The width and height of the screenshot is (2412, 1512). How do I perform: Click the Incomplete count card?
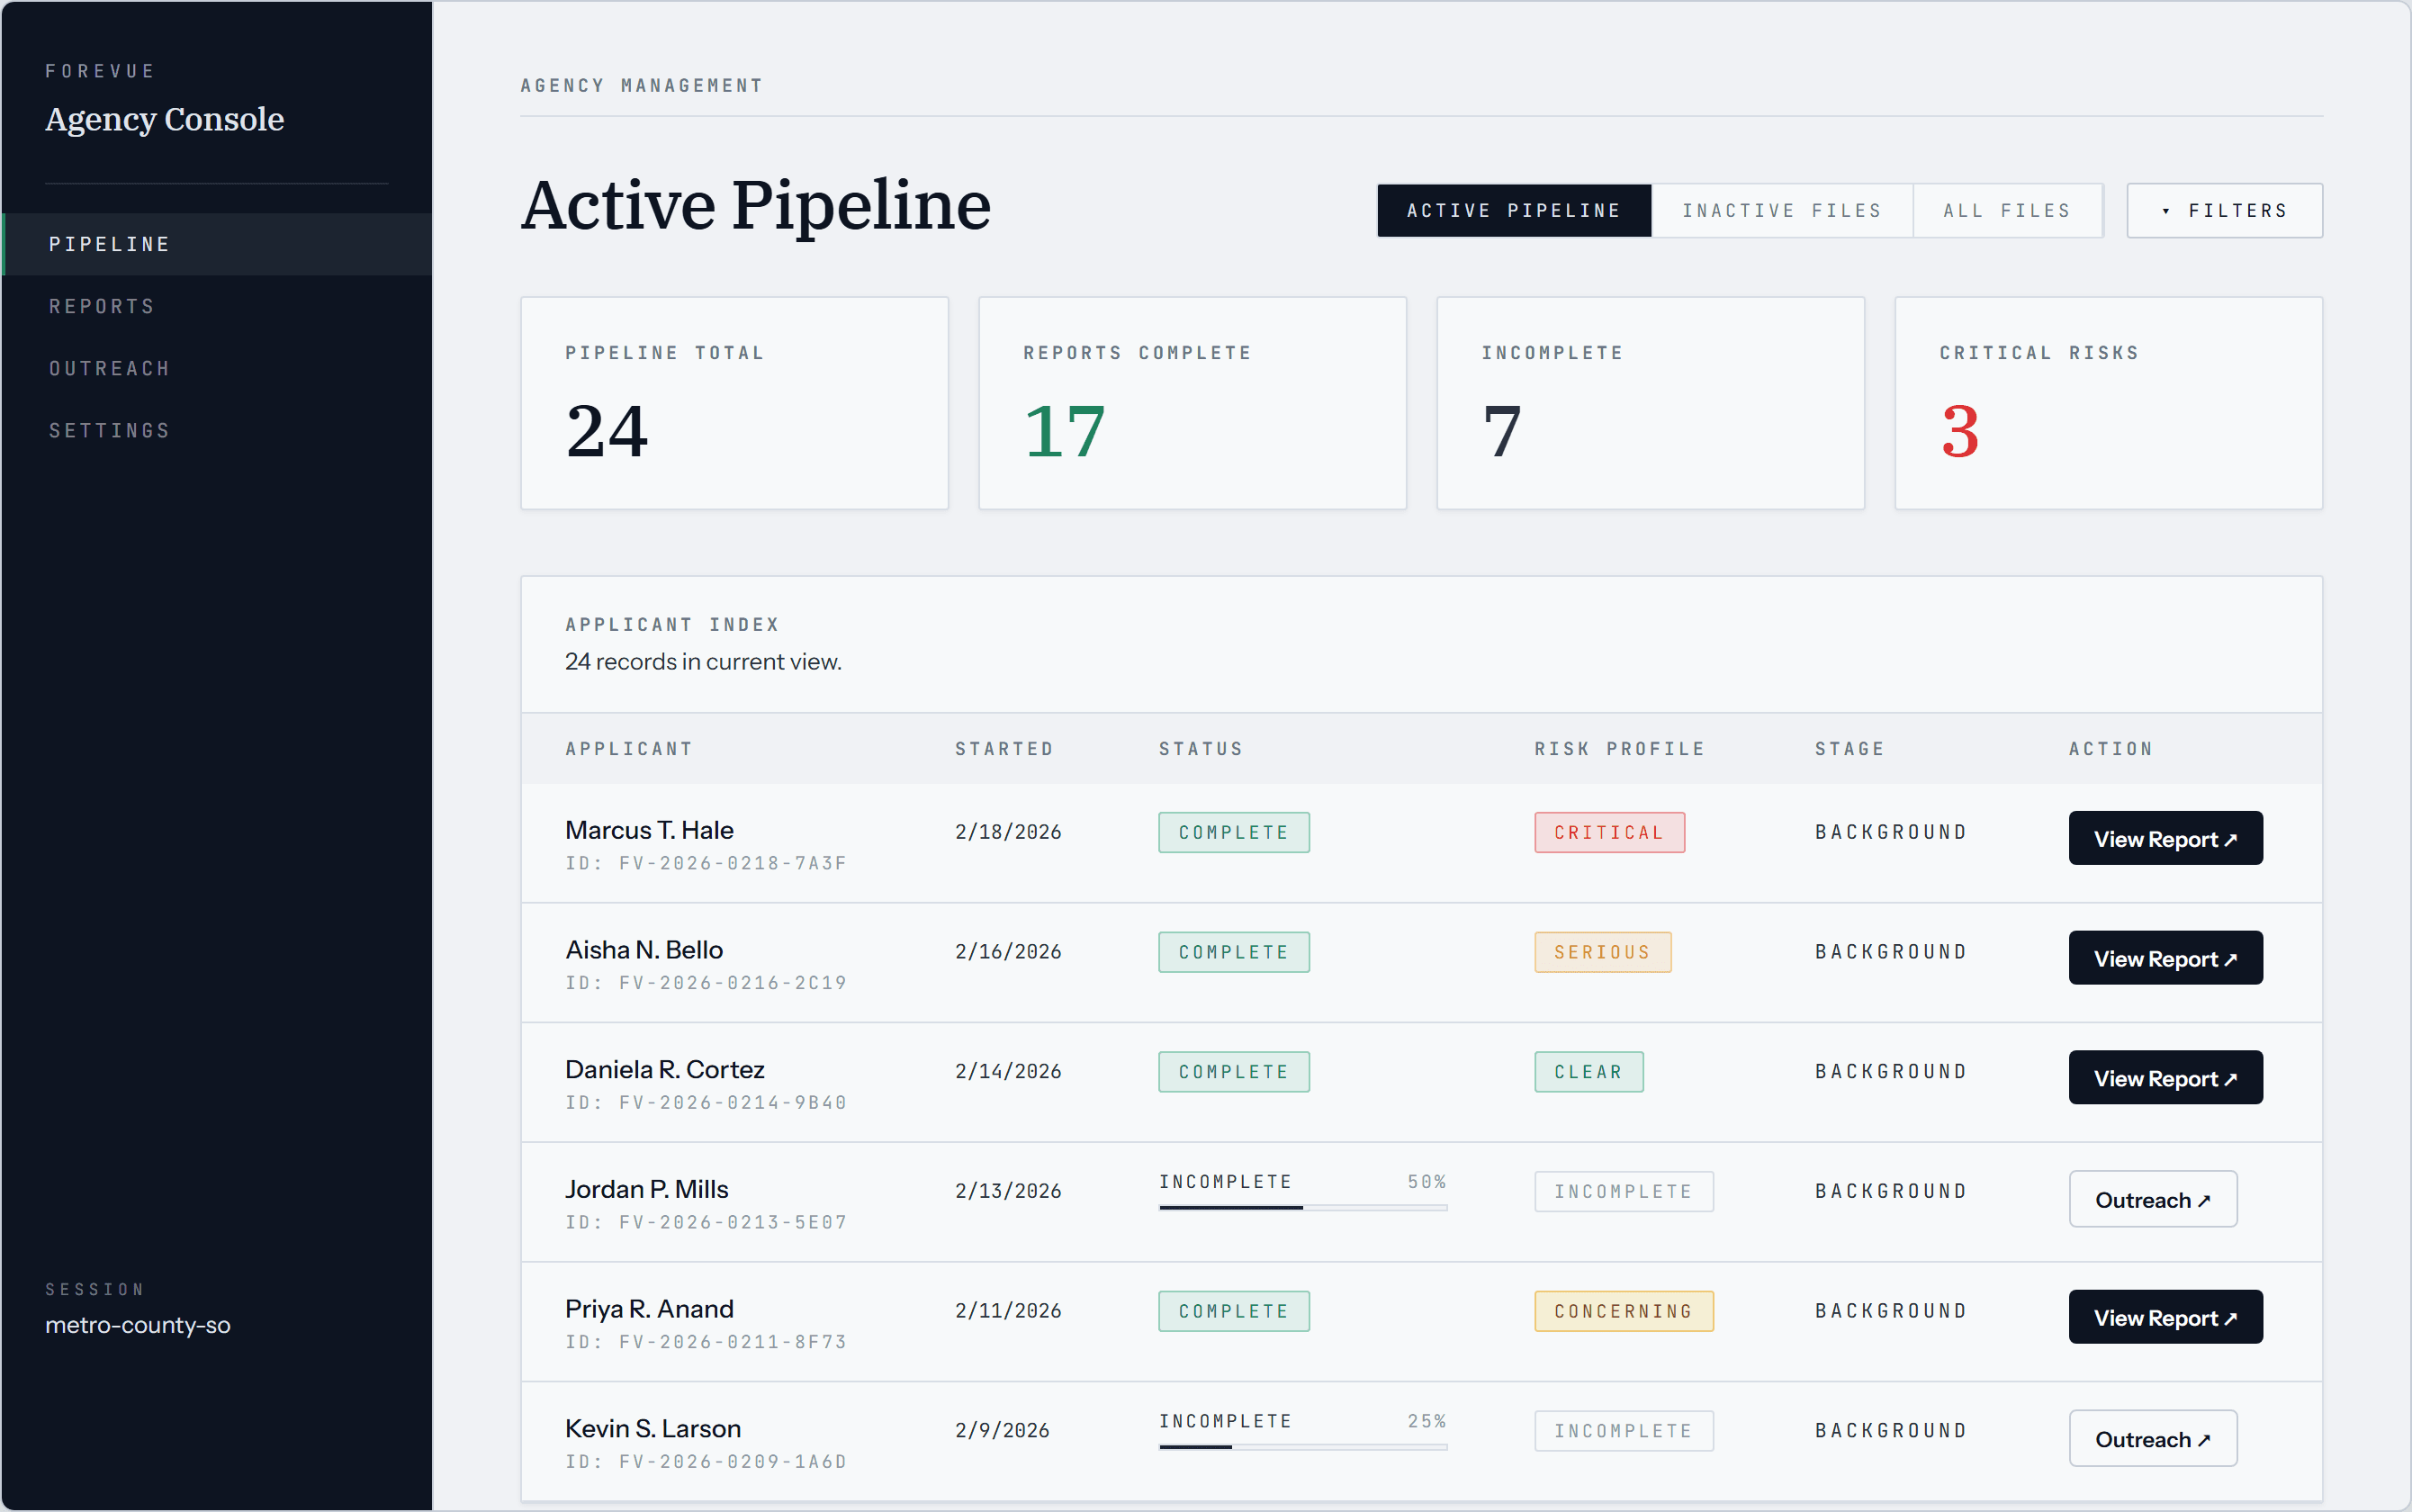(1650, 403)
